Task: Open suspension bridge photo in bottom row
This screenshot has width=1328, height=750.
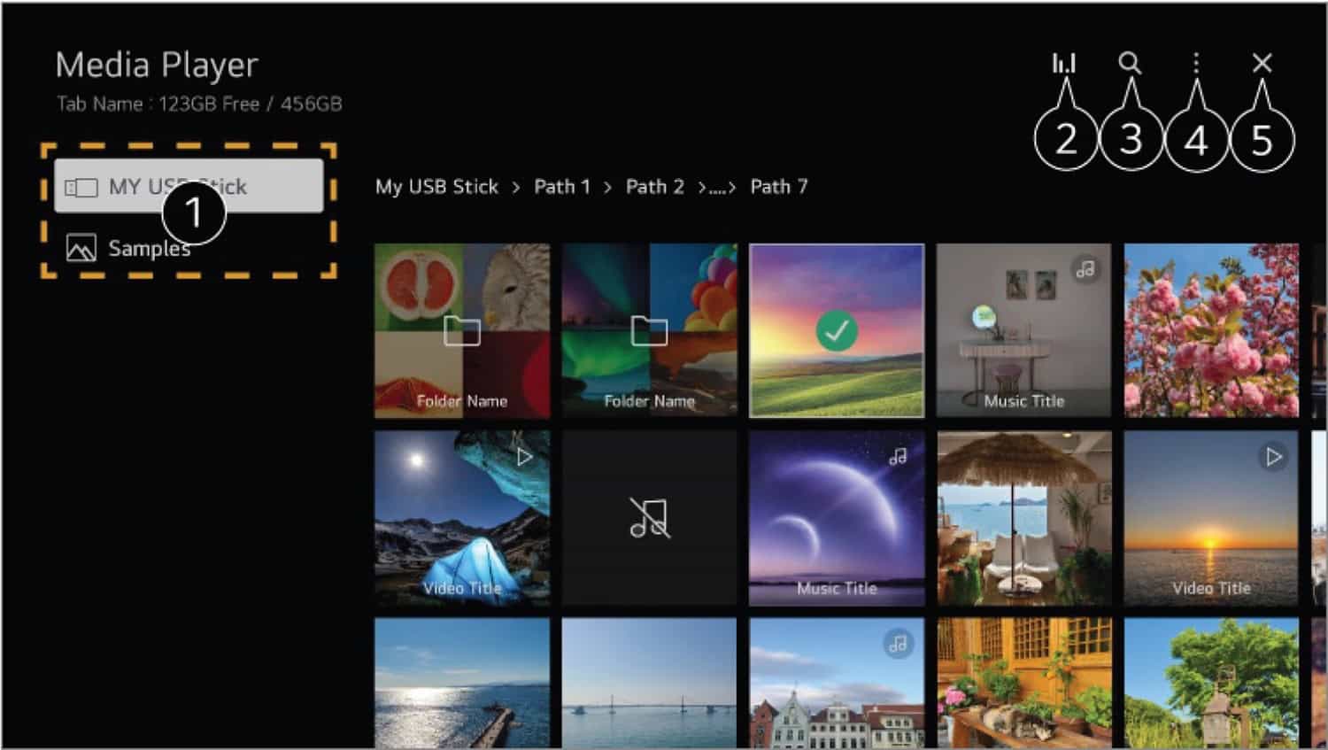Action: tap(649, 683)
